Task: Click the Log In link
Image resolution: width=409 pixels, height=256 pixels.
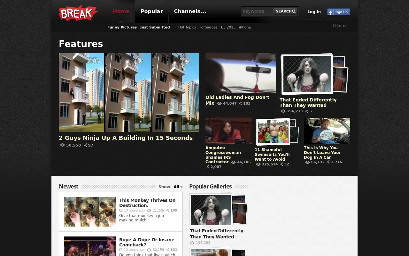Action: (x=314, y=12)
